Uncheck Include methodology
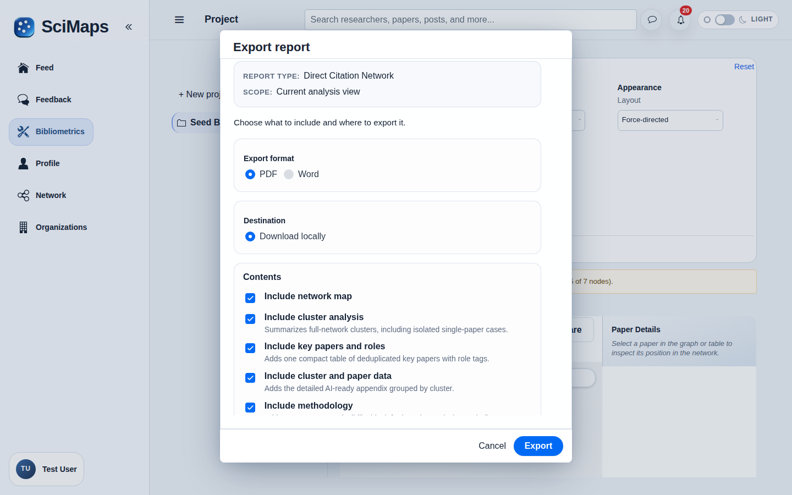 click(250, 408)
